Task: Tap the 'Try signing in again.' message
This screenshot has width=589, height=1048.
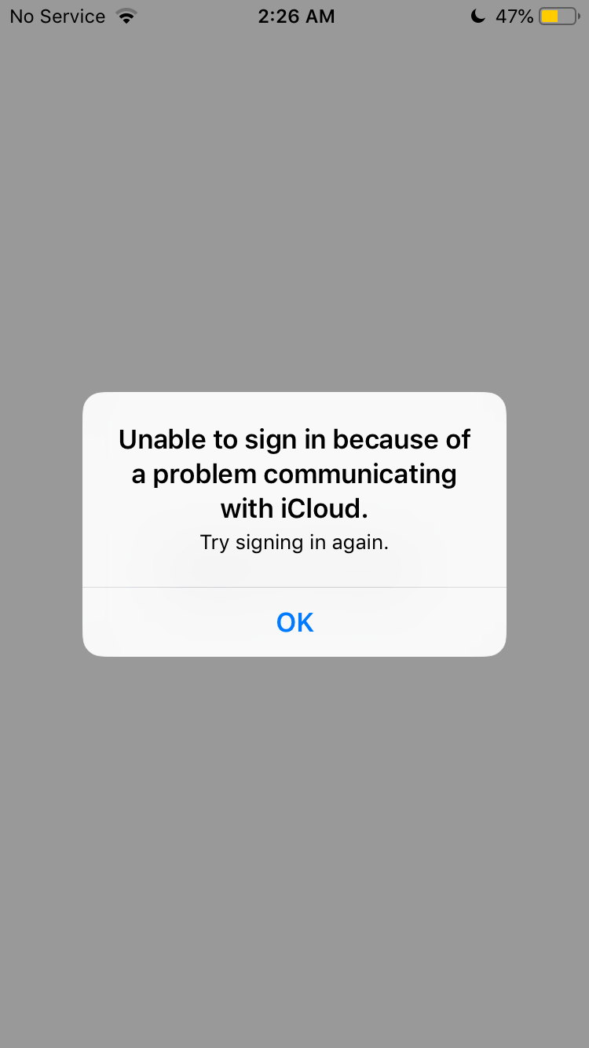Action: (x=294, y=543)
